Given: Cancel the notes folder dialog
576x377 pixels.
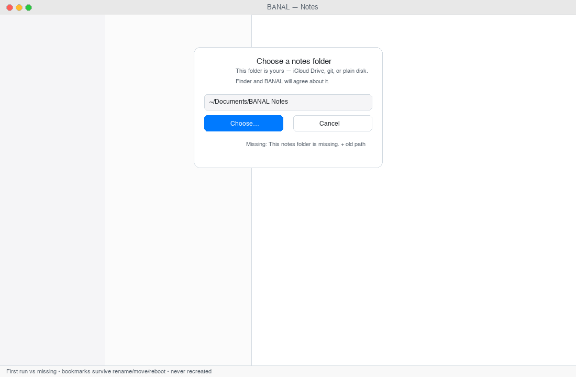Looking at the screenshot, I should click(x=333, y=124).
